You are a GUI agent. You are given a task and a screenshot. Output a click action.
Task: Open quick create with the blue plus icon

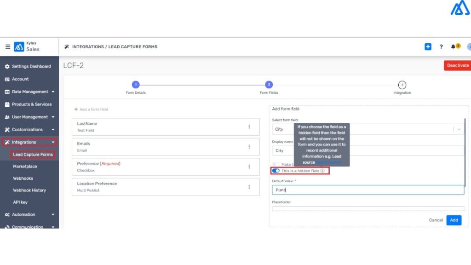click(x=427, y=46)
